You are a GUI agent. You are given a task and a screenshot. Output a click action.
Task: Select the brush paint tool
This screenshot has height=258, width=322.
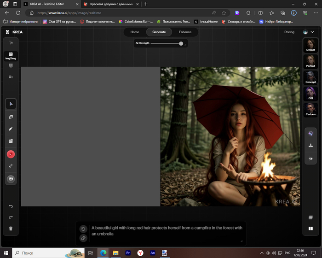[11, 129]
